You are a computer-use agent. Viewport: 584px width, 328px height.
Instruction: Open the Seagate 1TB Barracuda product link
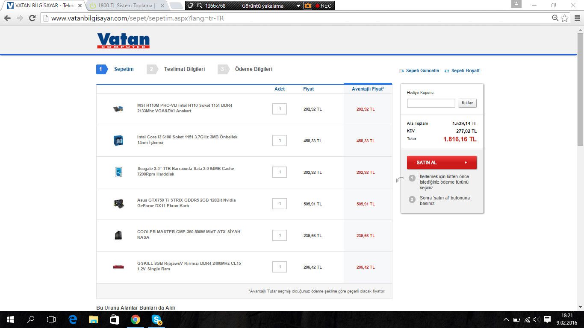coord(186,171)
